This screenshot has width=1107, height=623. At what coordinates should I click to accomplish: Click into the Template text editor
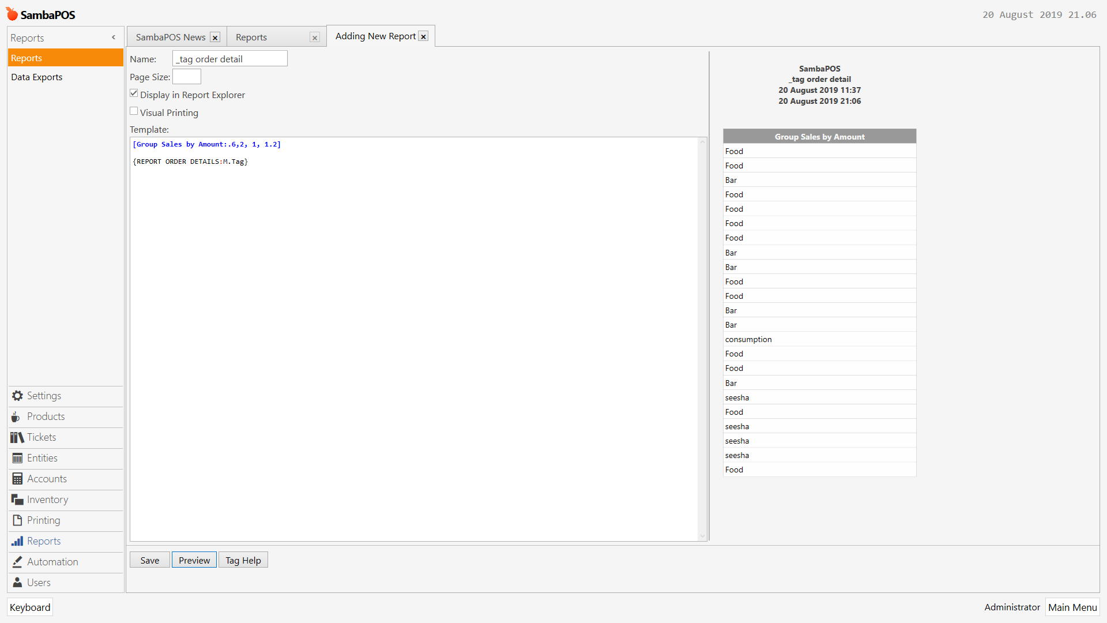pos(414,339)
